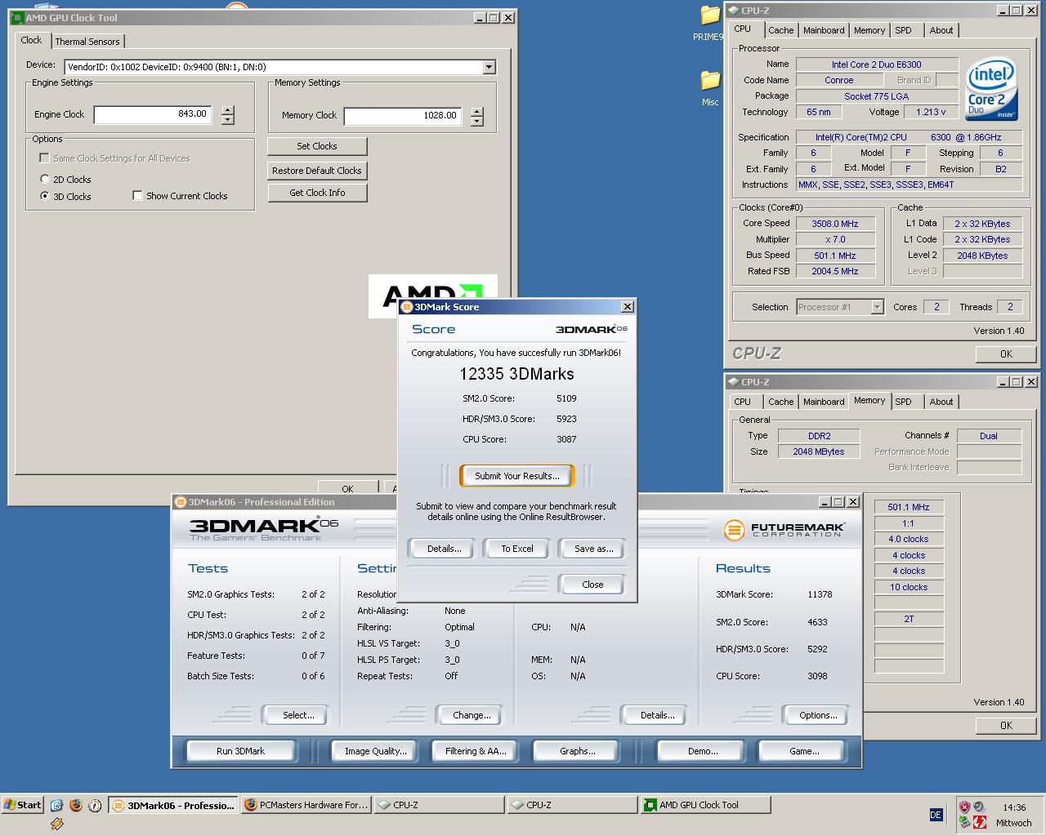The image size is (1046, 836).
Task: Select the 2D Clocks radio option
Action: (x=45, y=179)
